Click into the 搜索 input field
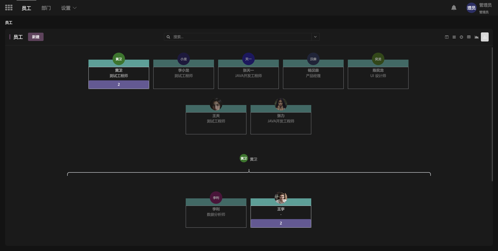The height and width of the screenshot is (251, 498). [241, 37]
